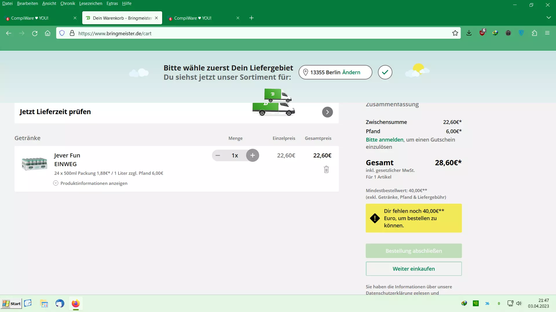Open the dark padlock extension icon
Image resolution: width=556 pixels, height=312 pixels.
[x=508, y=33]
